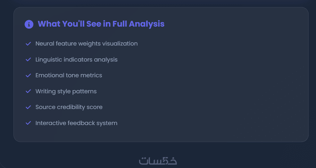Screen dimensions: 316x168
Task: Click the "Interactive feedback system" text
Action: 76,123
